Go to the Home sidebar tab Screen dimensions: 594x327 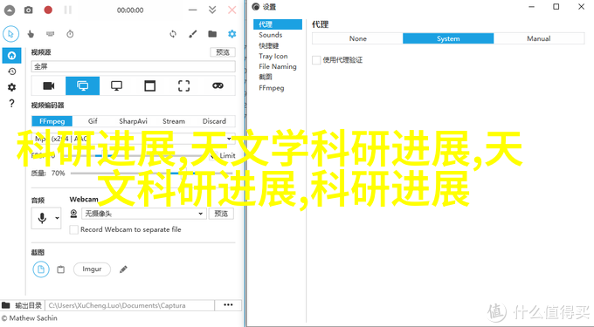[x=11, y=56]
